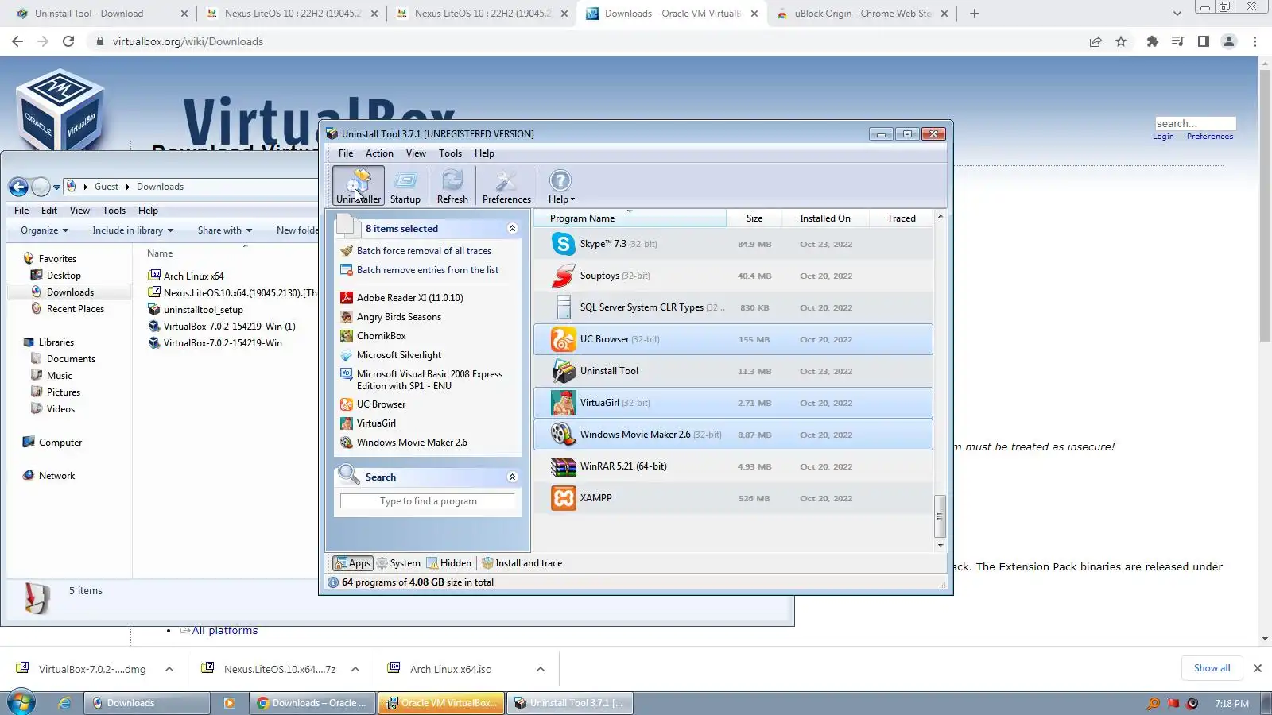Screen dimensions: 1272x715
Task: Reload the VirtualBox downloads page
Action: tap(68, 41)
